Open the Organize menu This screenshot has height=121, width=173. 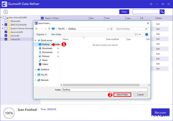[x=41, y=34]
